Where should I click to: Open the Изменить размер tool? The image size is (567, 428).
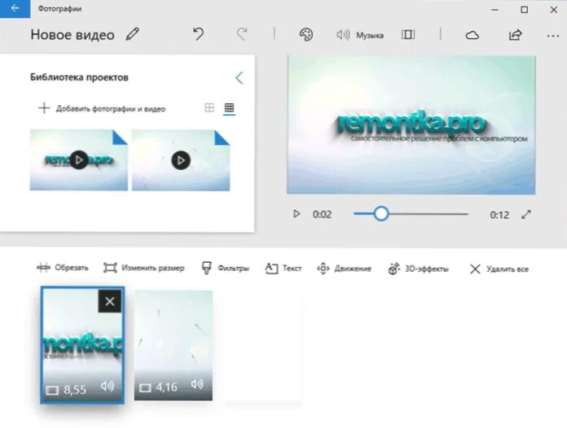click(144, 268)
